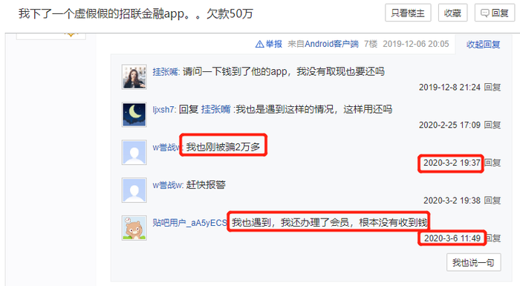
Task: Open 挂张嘴's avatar photo
Action: point(134,77)
